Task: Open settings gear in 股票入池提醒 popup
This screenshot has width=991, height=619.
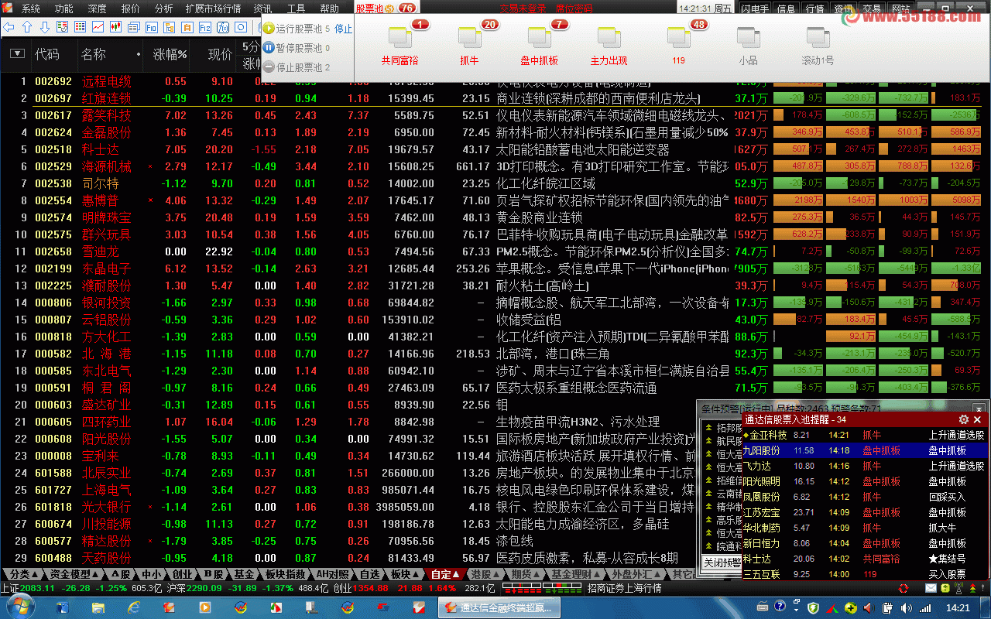Action: coord(964,419)
